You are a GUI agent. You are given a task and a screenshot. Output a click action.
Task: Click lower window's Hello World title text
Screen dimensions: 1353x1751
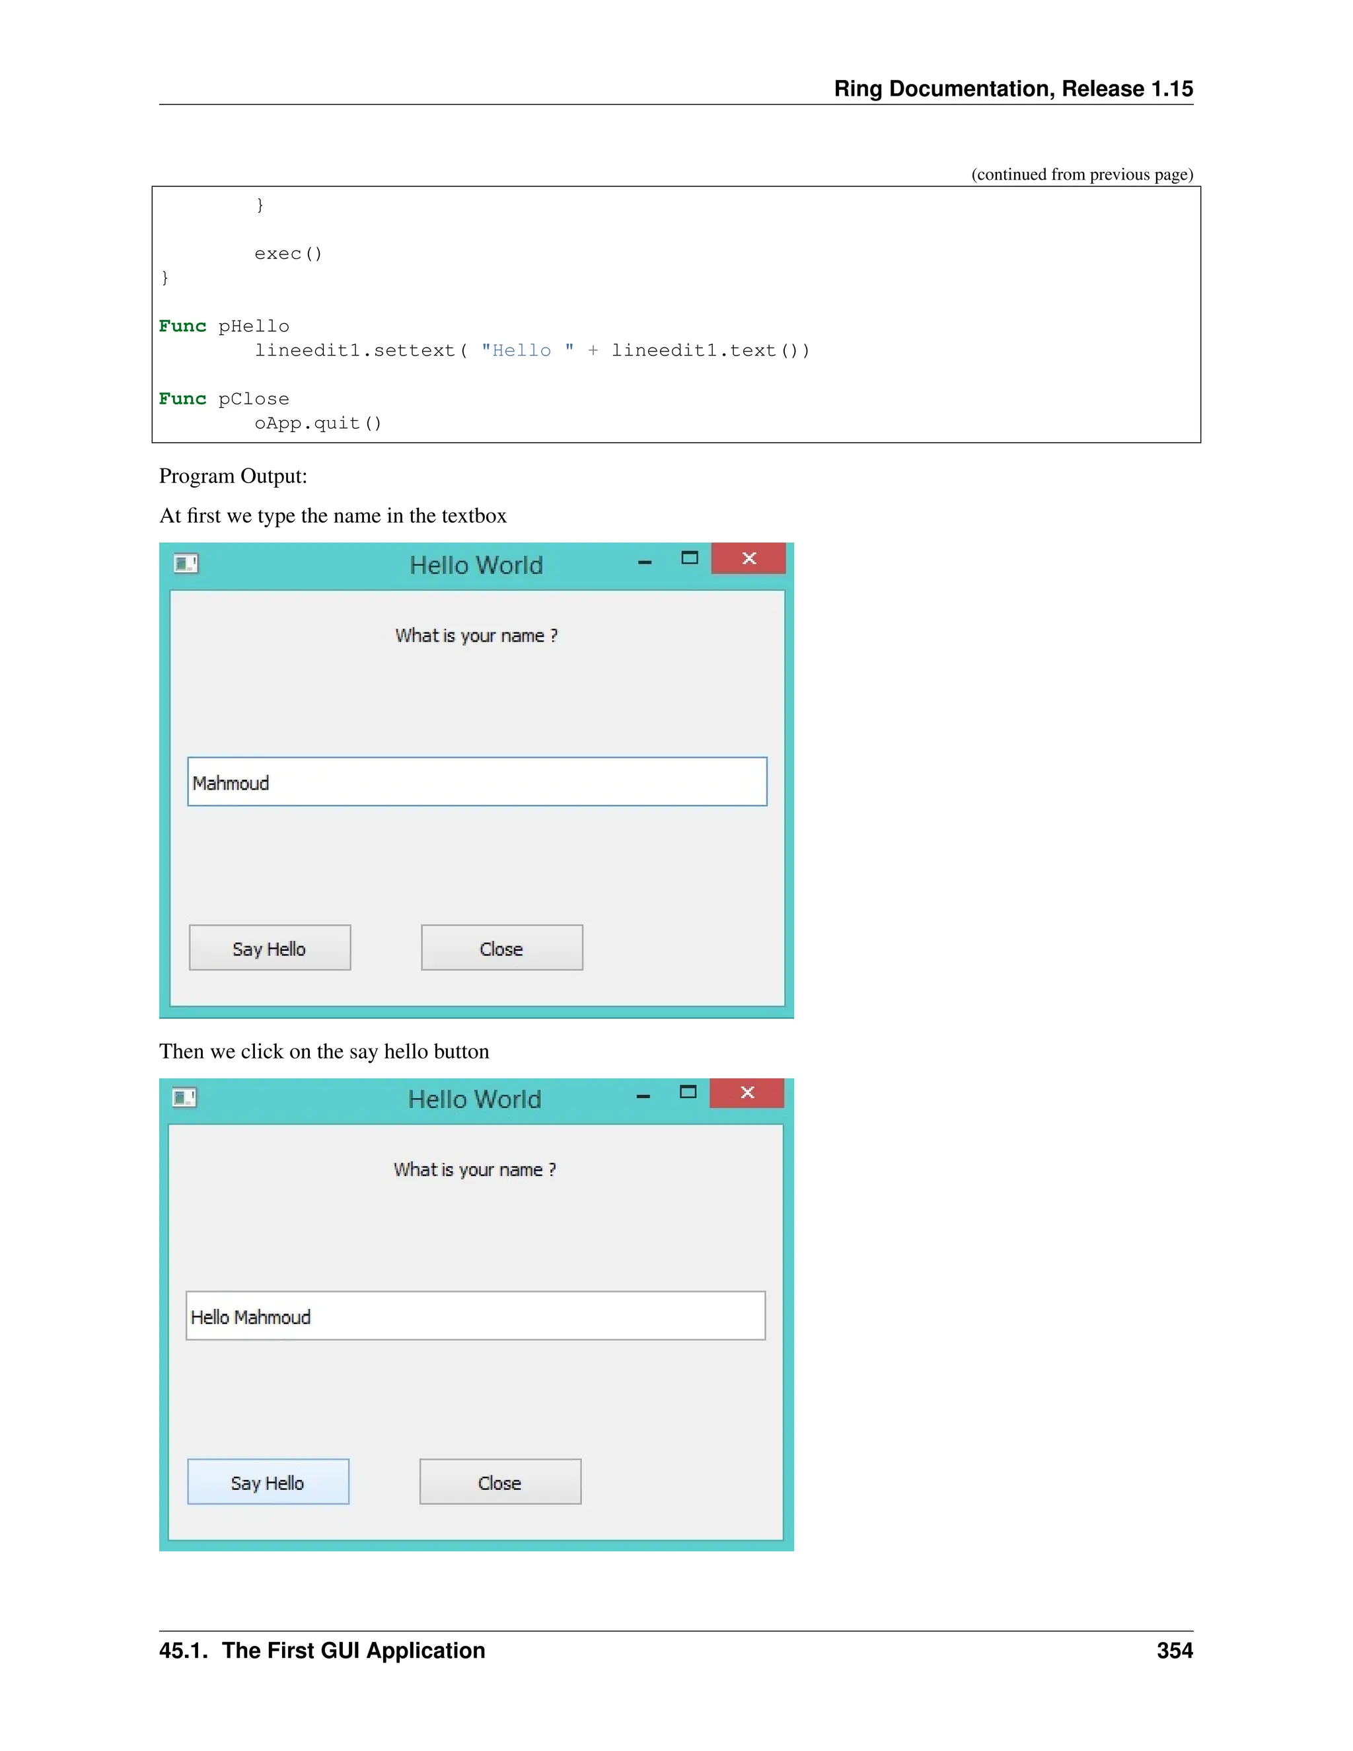(474, 1099)
